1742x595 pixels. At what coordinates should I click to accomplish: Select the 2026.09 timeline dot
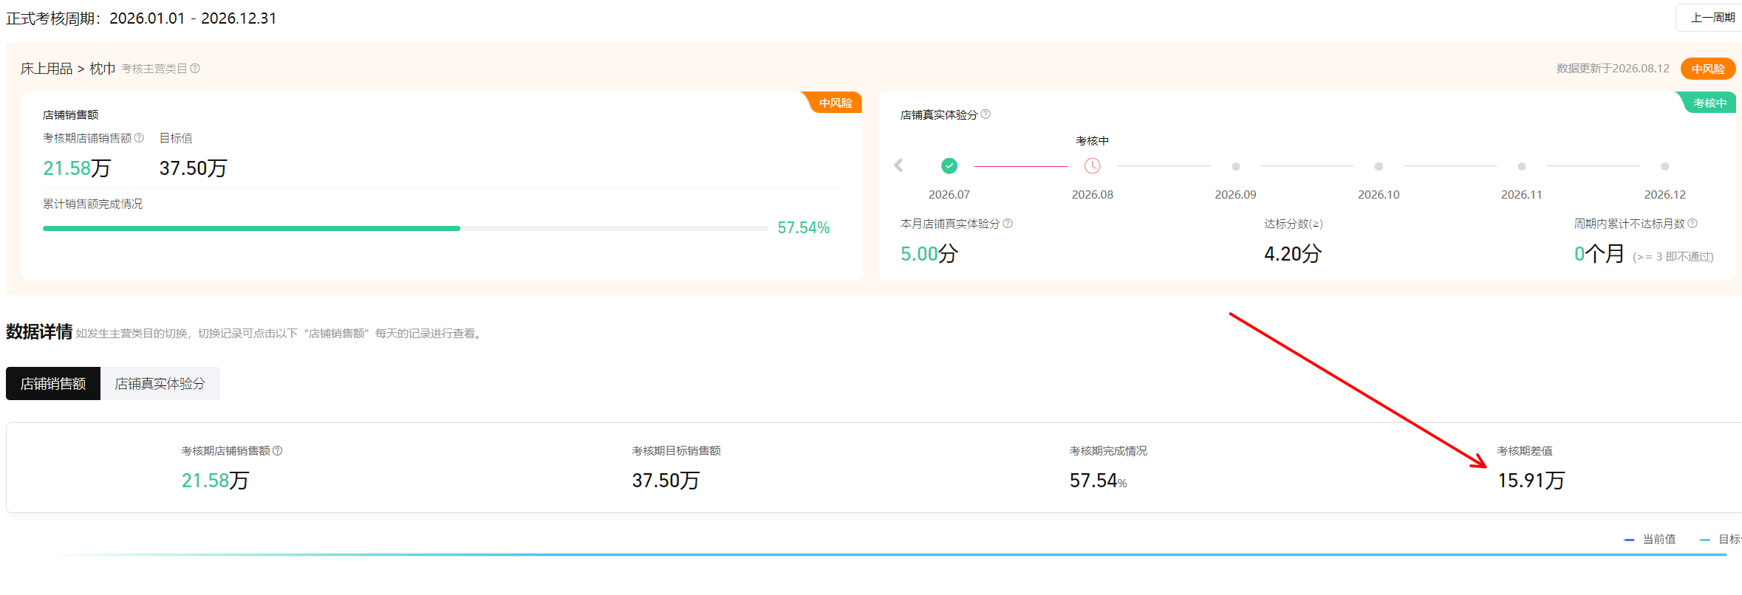1235,166
